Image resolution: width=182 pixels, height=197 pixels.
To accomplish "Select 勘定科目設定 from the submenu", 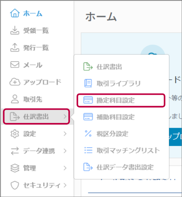I will click(121, 100).
